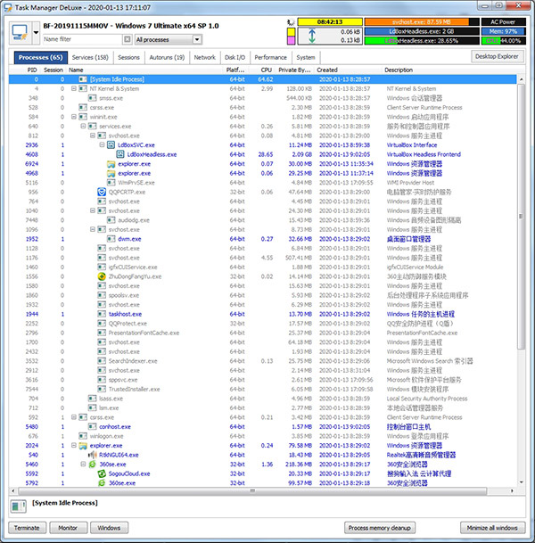The height and width of the screenshot is (543, 535).
Task: Collapse explorer.exe node with PID 2024
Action: tap(74, 445)
